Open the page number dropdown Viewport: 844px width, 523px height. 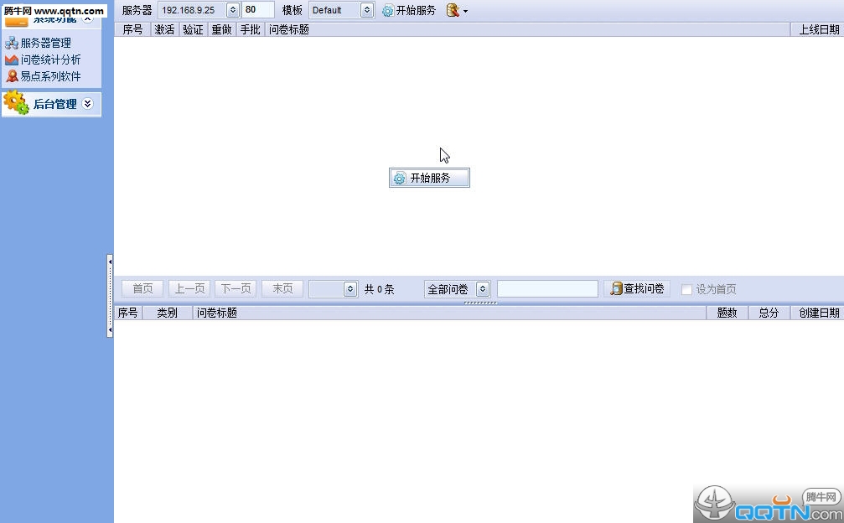pos(350,289)
